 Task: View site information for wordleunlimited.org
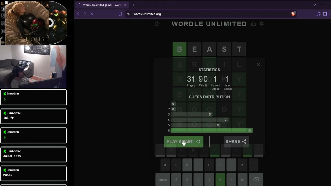[x=129, y=14]
